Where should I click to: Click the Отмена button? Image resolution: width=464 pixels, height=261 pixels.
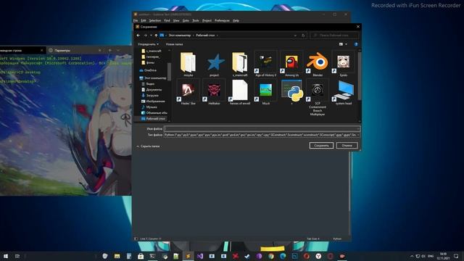[347, 146]
